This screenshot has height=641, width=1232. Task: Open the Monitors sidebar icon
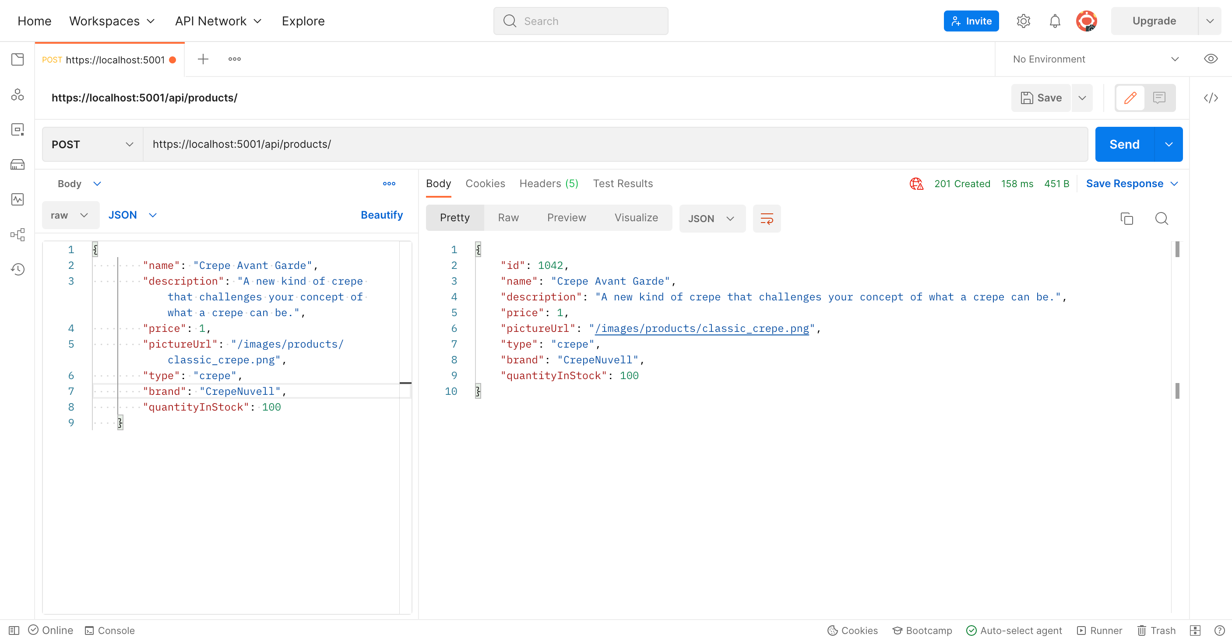(18, 200)
